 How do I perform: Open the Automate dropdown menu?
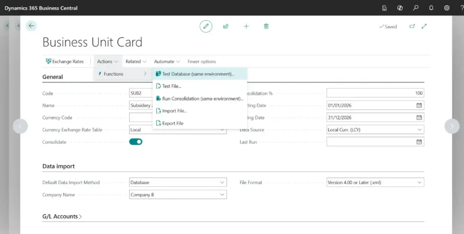[167, 62]
